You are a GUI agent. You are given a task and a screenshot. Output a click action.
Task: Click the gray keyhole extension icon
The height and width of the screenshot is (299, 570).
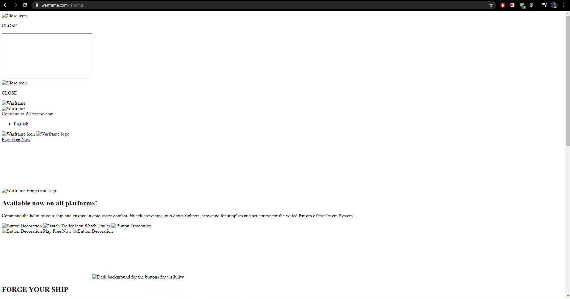point(531,5)
